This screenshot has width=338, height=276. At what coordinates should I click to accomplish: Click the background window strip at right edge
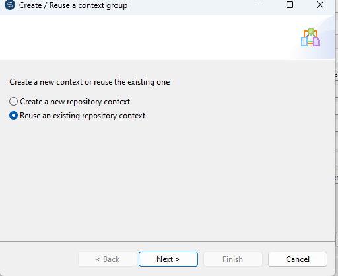coord(337,138)
